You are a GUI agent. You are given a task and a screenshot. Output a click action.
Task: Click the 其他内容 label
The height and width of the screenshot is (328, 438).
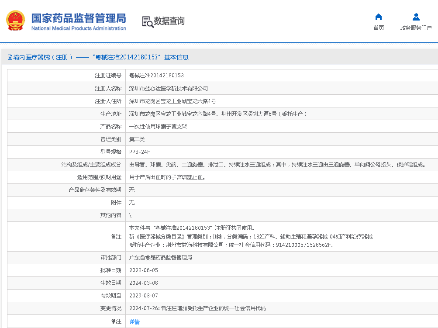click(111, 215)
